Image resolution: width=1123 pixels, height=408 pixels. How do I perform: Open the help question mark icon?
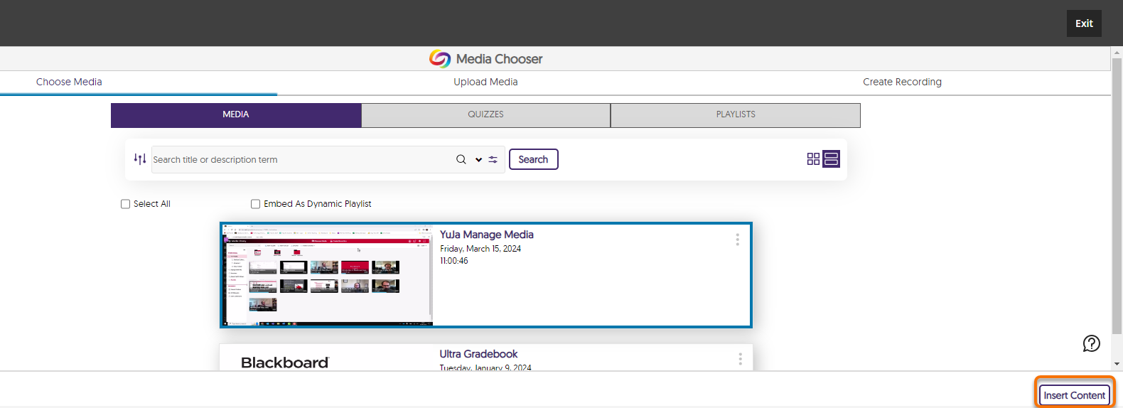[x=1091, y=344]
